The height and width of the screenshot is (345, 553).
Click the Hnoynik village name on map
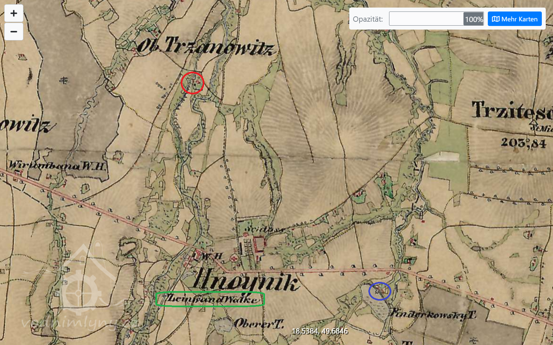[246, 281]
